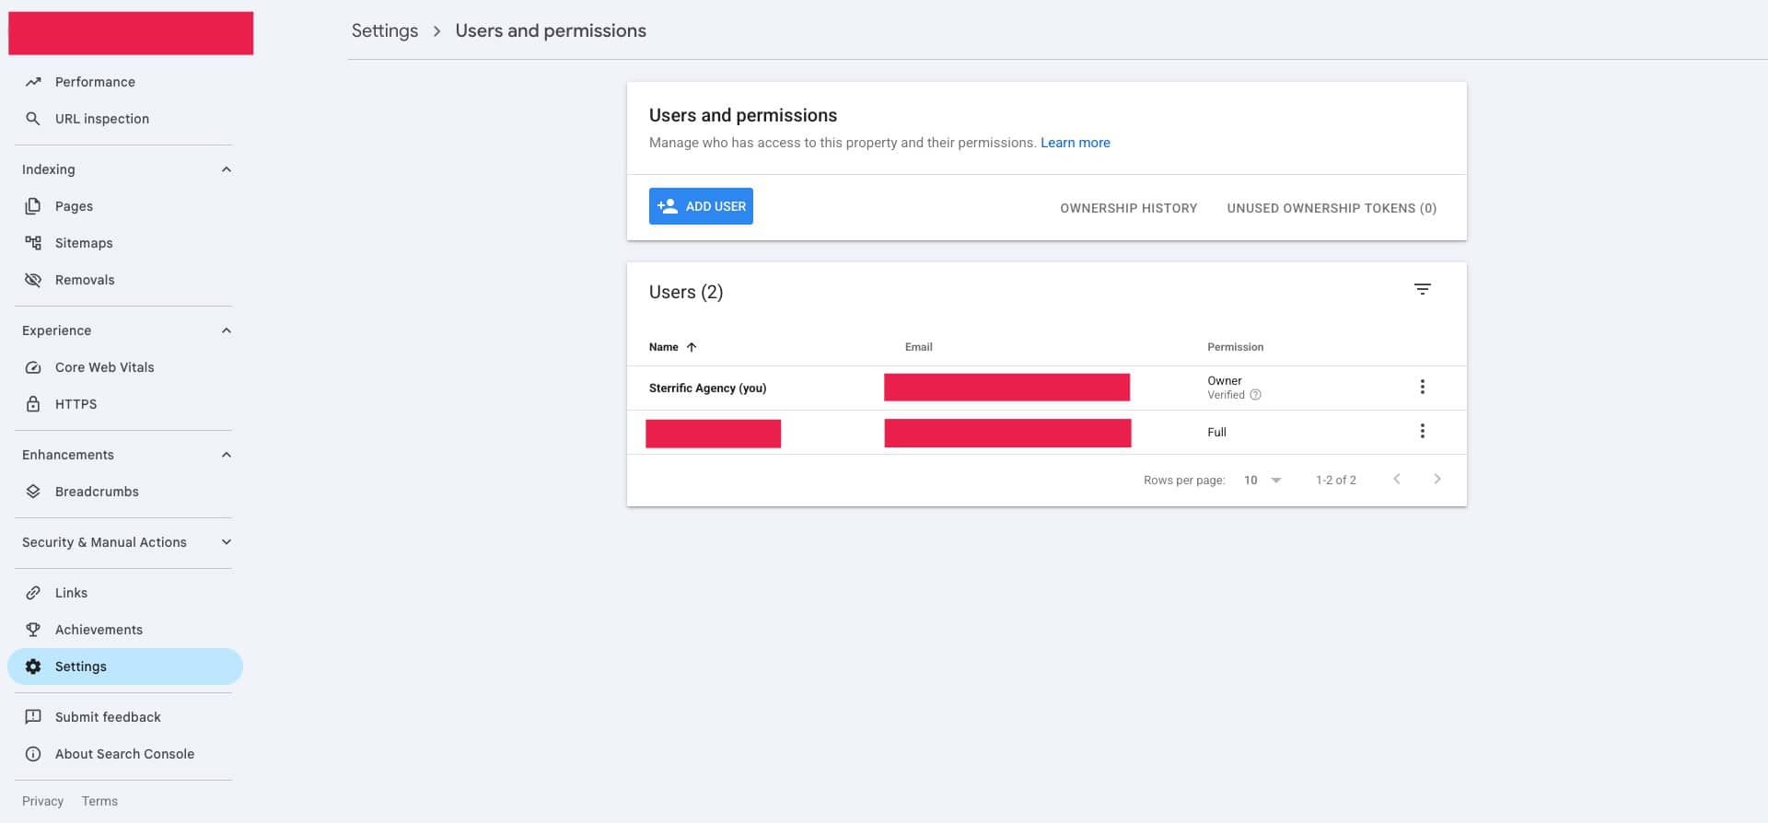Collapse the Indexing section

pos(227,169)
